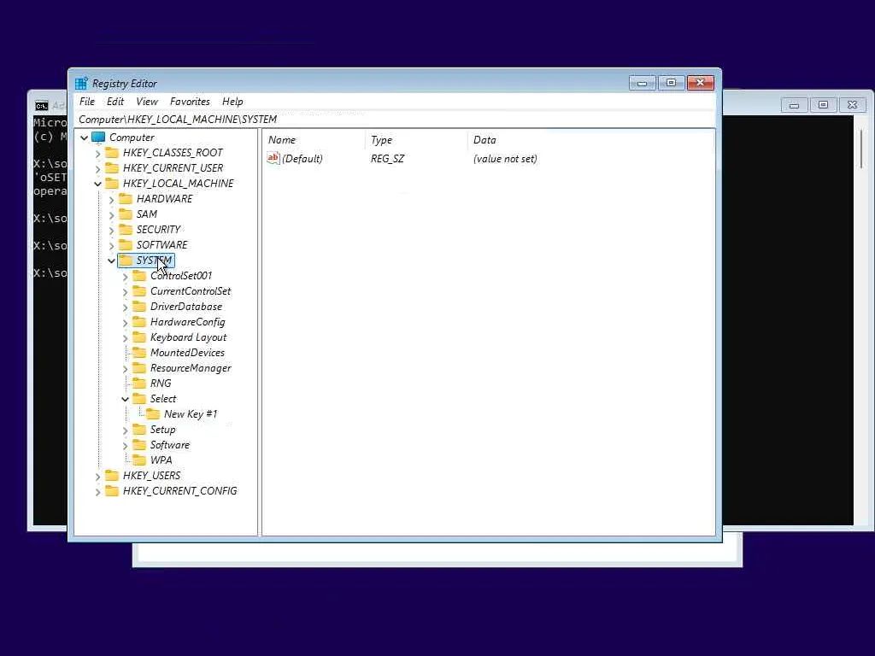Viewport: 875px width, 656px height.
Task: Expand the Setup key chevron
Action: point(125,430)
